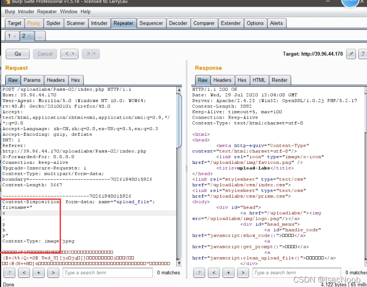Click the plus button in response search bar
The width and height of the screenshot is (367, 287).
(228, 273)
